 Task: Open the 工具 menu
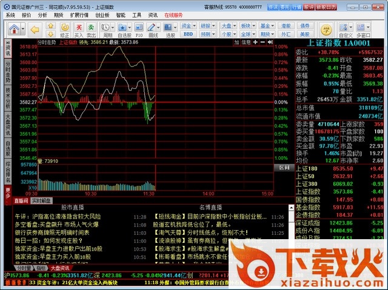click(137, 15)
